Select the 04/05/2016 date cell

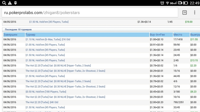(10, 22)
